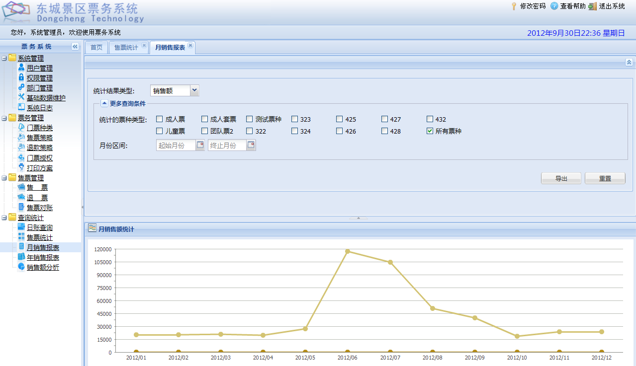Image resolution: width=636 pixels, height=366 pixels.
Task: Click the question mark icon for 查看帮助
Action: click(554, 6)
